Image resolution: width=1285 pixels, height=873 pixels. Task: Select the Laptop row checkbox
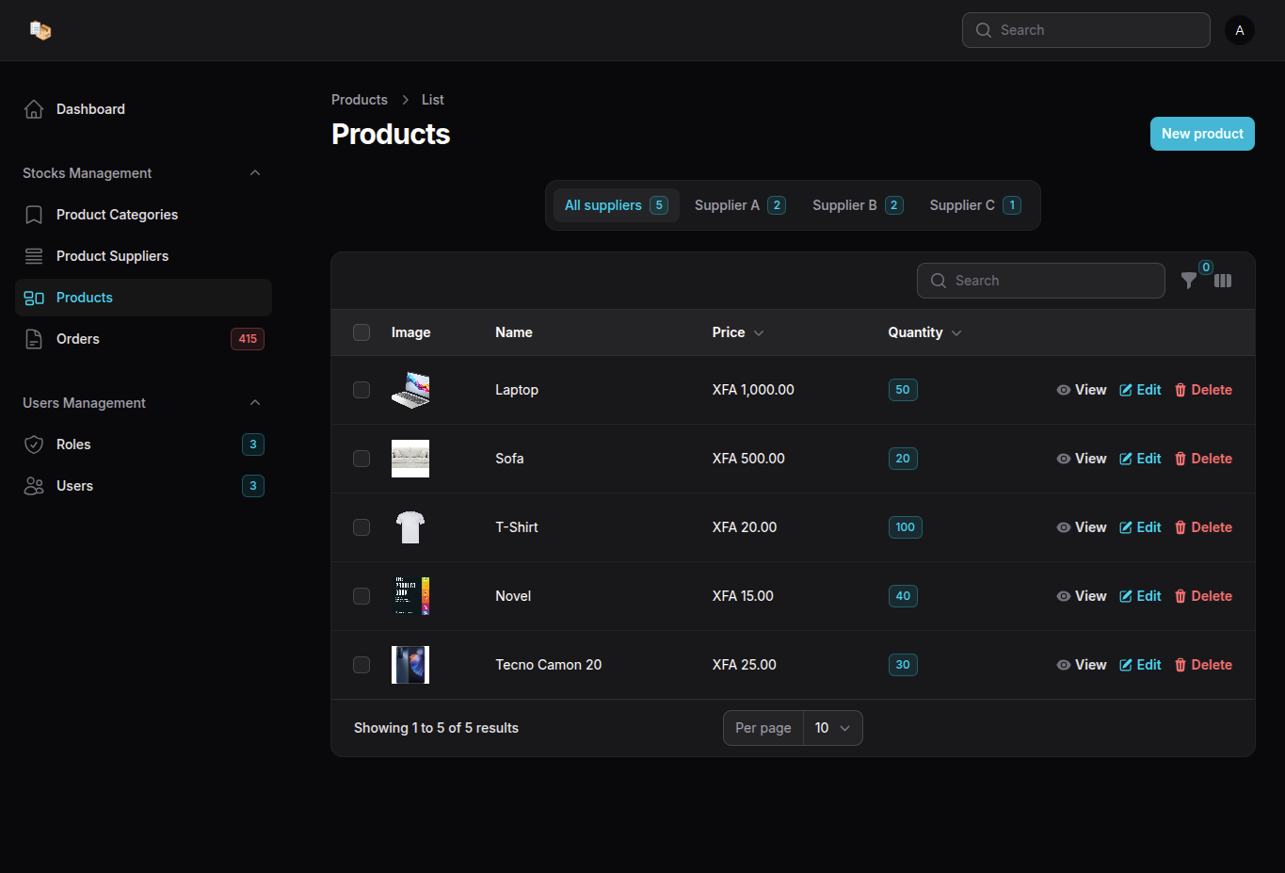361,390
